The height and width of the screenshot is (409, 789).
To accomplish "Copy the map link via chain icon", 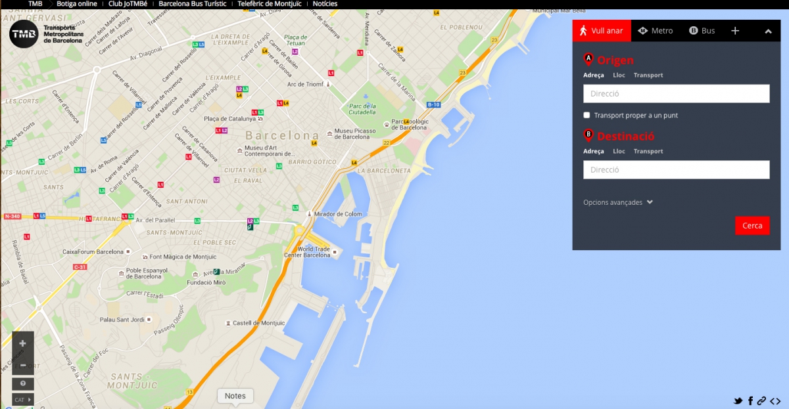I will pos(761,401).
